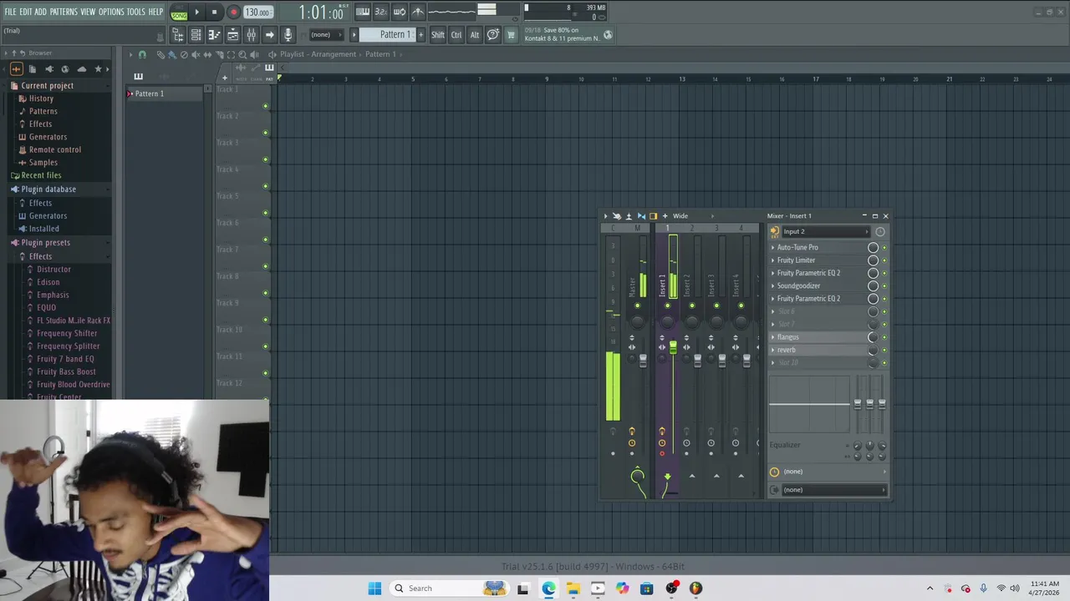
Task: Open the Channel rack from the toolbar
Action: (x=196, y=35)
